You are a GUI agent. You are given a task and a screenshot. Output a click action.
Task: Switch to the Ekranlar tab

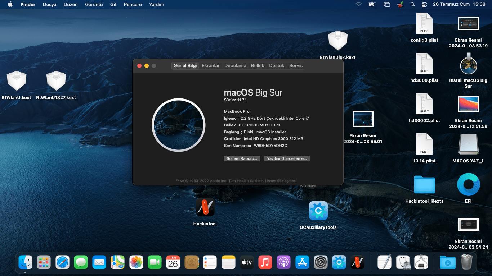coord(210,66)
